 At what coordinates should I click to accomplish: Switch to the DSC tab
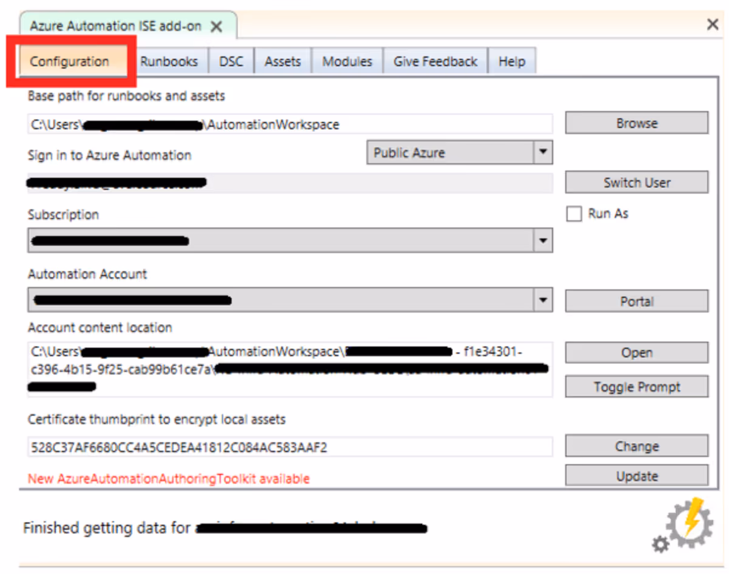coord(231,61)
